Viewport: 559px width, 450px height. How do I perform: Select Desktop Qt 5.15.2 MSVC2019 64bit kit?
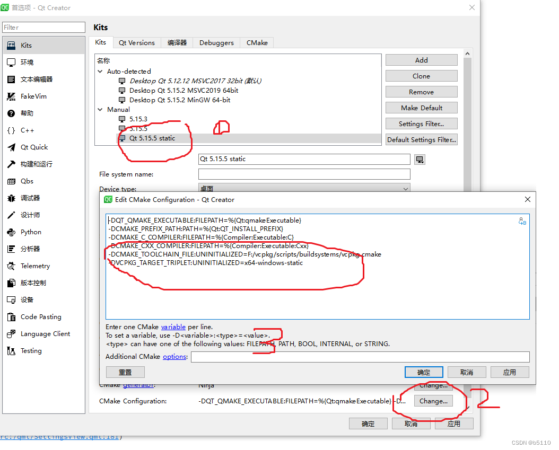(x=184, y=91)
